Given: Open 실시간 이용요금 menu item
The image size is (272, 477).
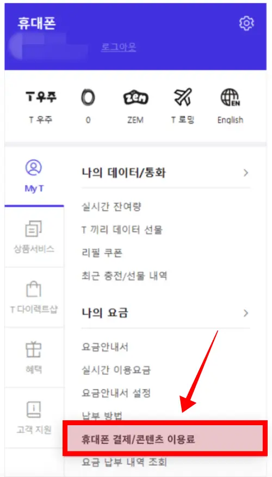Looking at the screenshot, I should [x=116, y=370].
